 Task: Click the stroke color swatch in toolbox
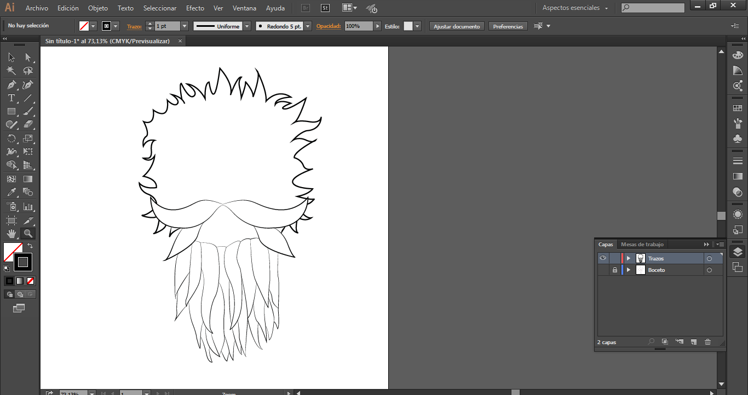[23, 262]
